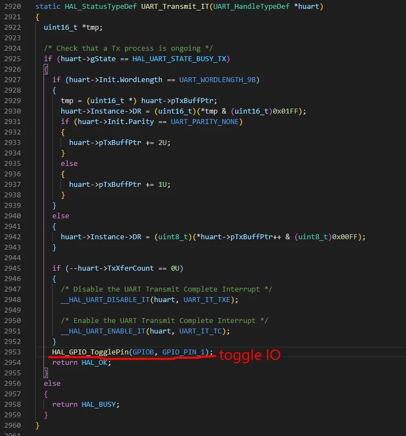Click the highlighted closing brace on line 2955
This screenshot has height=436, width=406.
click(x=46, y=373)
